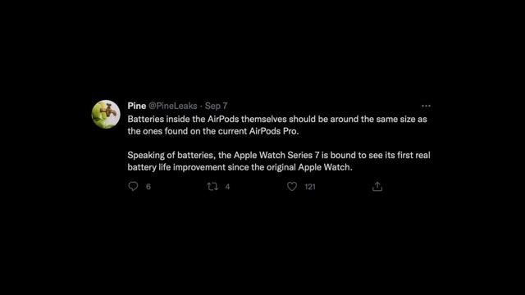Retweet the Pine tweet using the arrows icon
The width and height of the screenshot is (525, 295).
pyautogui.click(x=212, y=186)
